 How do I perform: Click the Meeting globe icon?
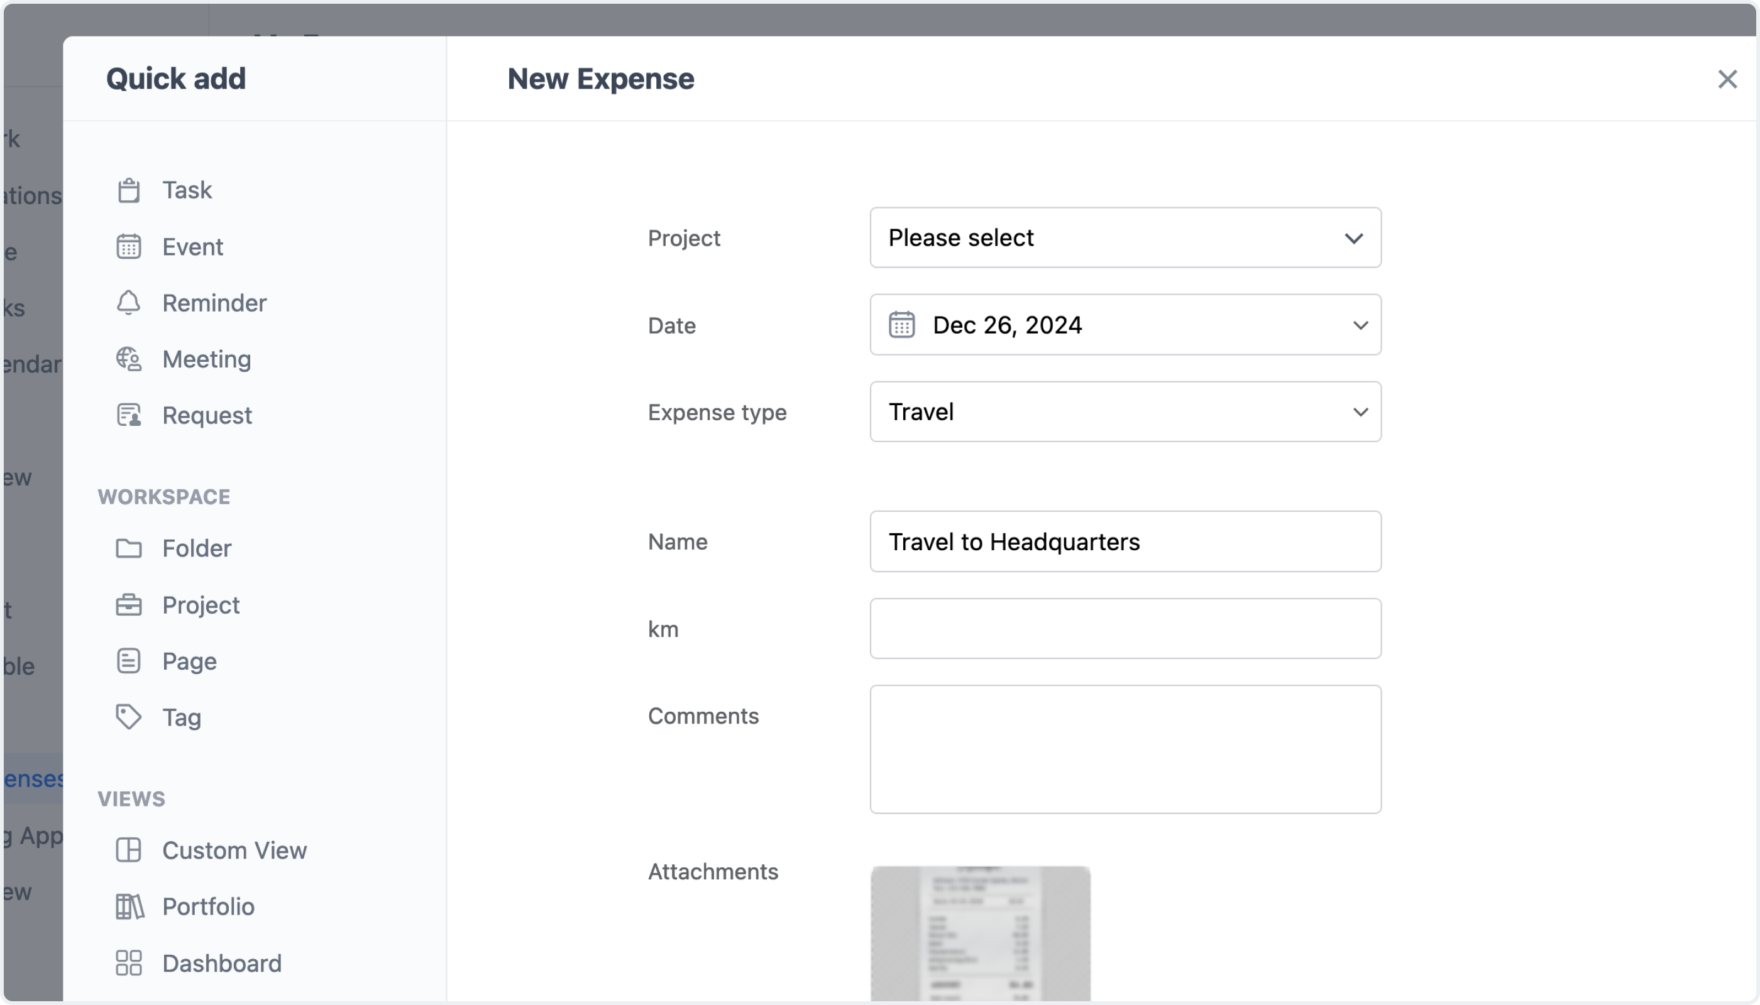pos(128,359)
